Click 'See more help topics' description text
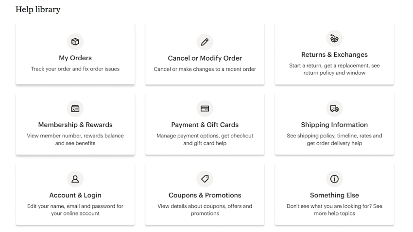Viewport: 413px width, 232px height. (334, 210)
